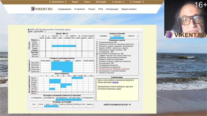The width and height of the screenshot is (207, 116).
Task: Select the Очень дешев cost column header
Action: 46,61
